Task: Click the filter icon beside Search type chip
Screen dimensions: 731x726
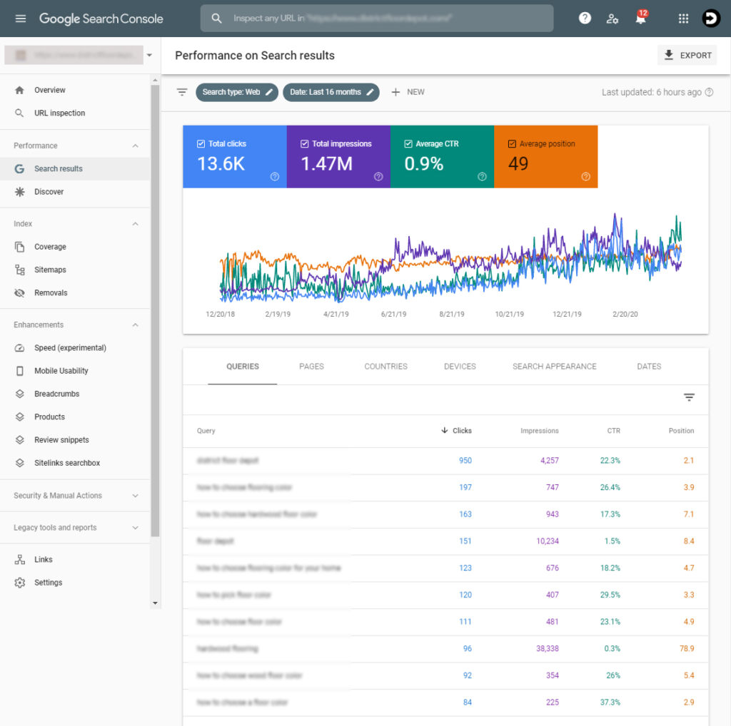Action: pos(182,92)
